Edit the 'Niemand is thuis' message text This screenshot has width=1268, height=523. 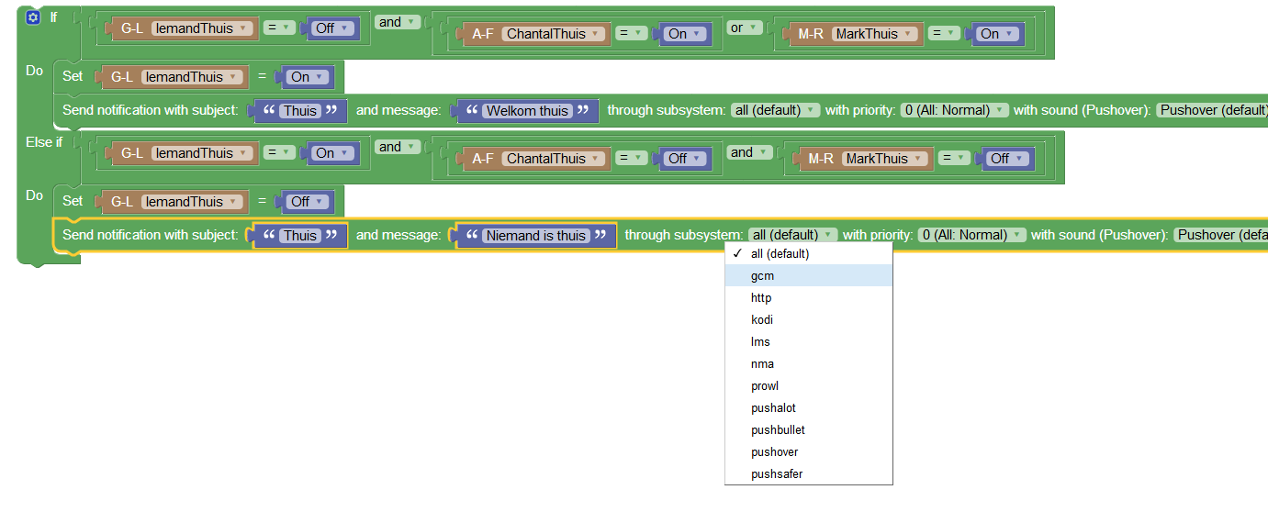(x=536, y=236)
